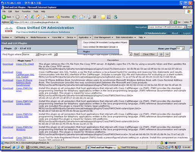Screen dimensions: 195x152
Task: Switch to freeFTPd Settings taskbar item
Action: click(132, 147)
